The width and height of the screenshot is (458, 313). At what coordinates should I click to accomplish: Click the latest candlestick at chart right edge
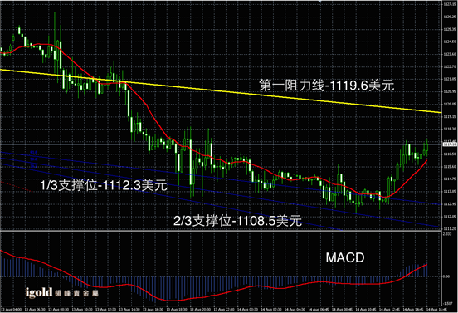427,148
